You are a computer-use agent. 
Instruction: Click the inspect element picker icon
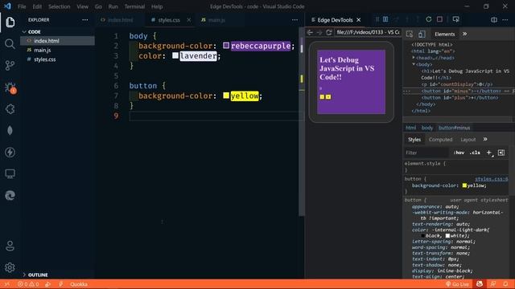click(x=410, y=34)
